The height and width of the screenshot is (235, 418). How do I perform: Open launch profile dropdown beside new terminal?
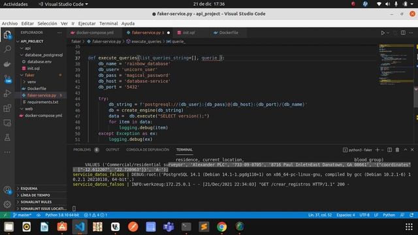(382, 149)
